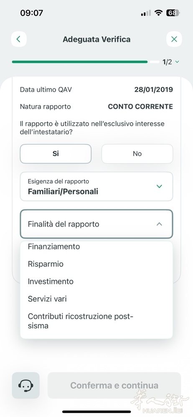
Task: Click the Finalità del rapporto dropdown field
Action: tap(96, 224)
